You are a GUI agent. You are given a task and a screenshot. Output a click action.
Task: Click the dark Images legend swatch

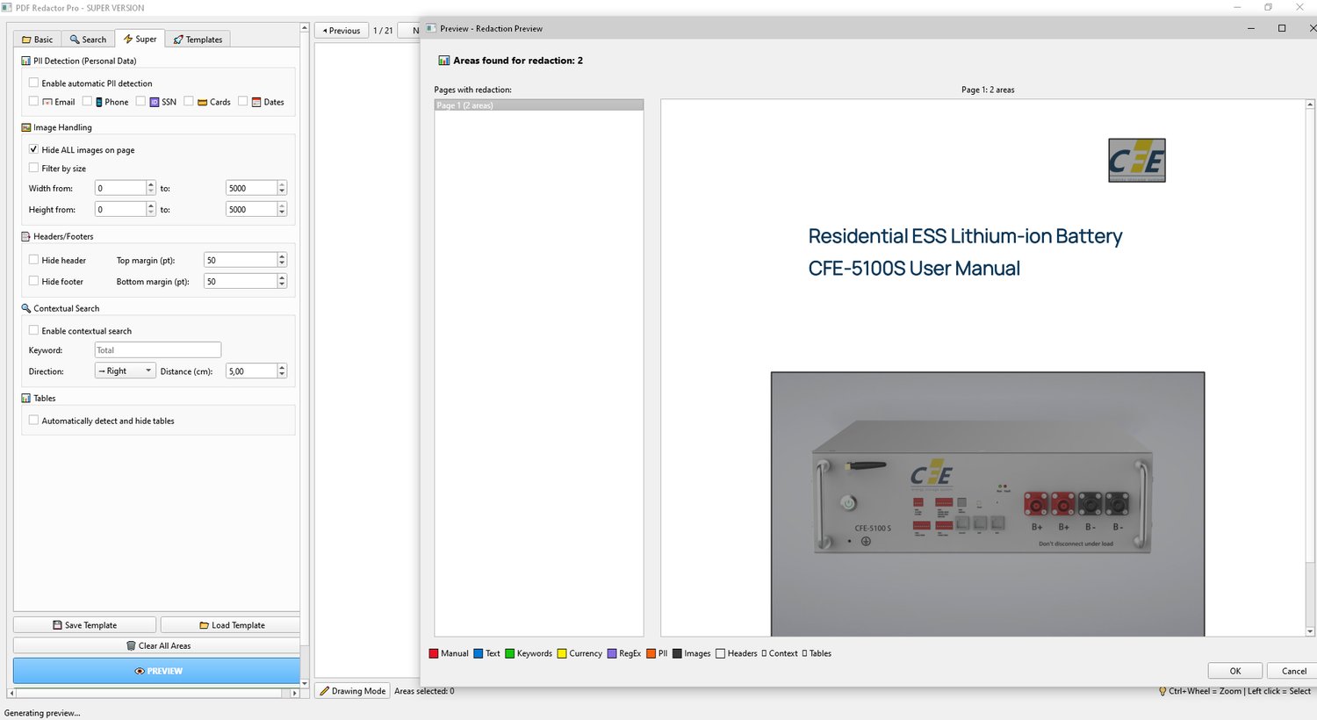[677, 653]
